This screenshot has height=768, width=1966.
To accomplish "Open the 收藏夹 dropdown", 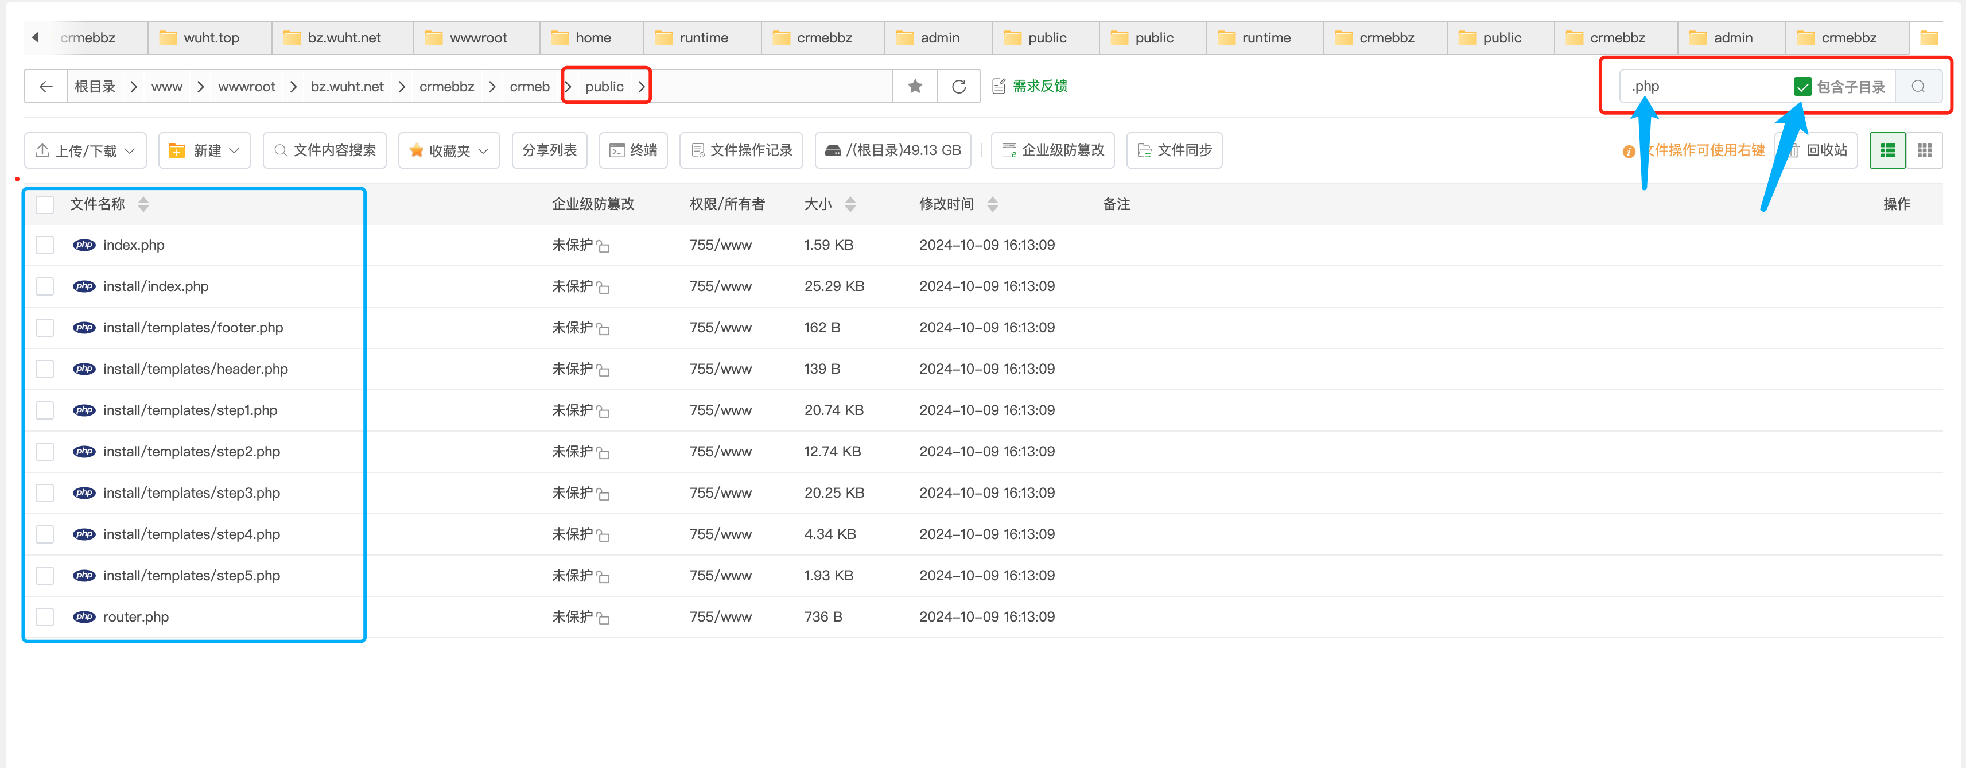I will [x=449, y=150].
